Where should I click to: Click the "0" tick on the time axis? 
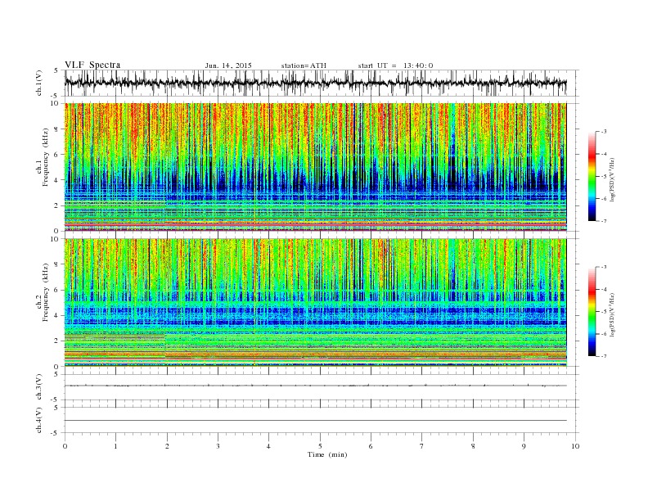[65, 446]
